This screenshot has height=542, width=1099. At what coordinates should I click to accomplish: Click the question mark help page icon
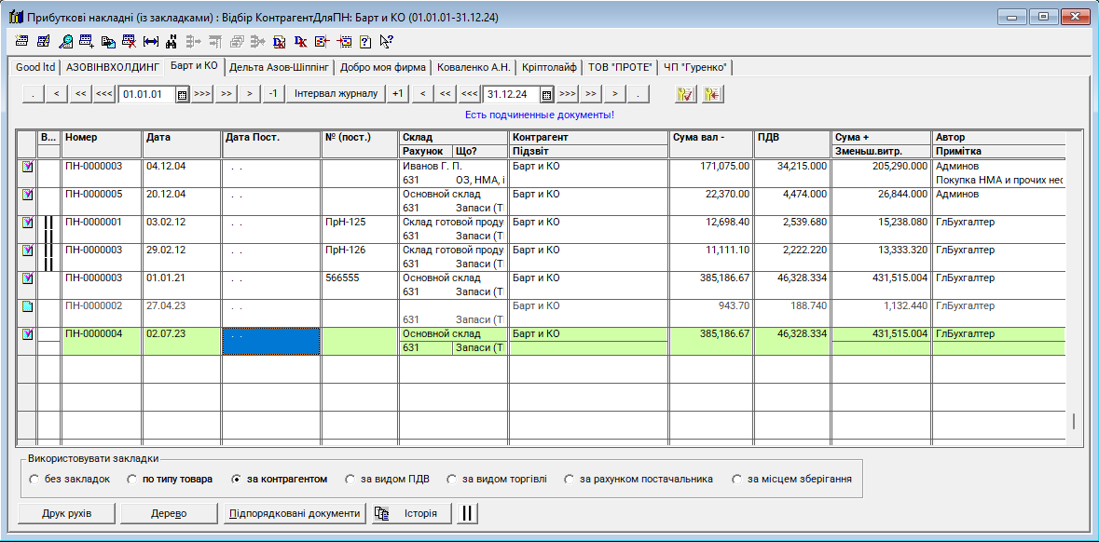364,41
